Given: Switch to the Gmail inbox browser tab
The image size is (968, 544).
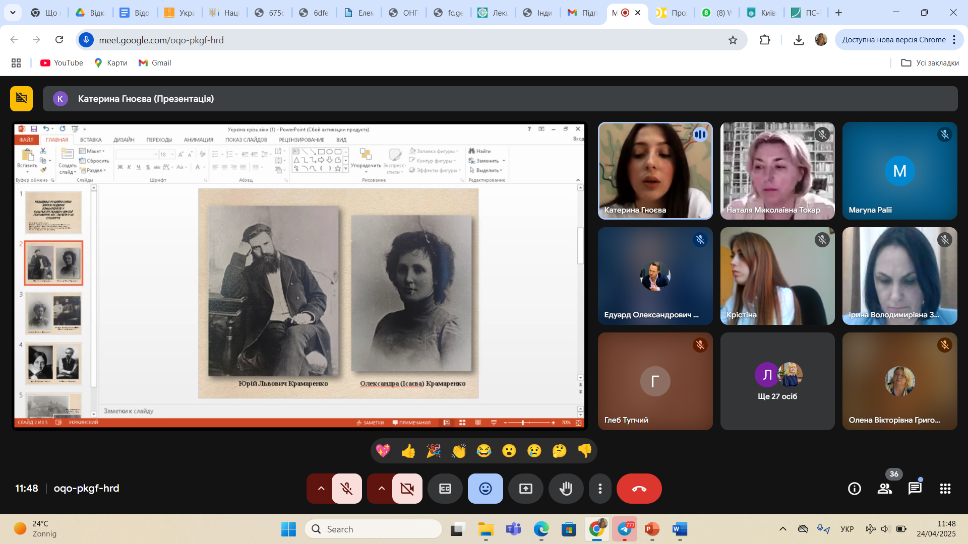Looking at the screenshot, I should point(582,13).
